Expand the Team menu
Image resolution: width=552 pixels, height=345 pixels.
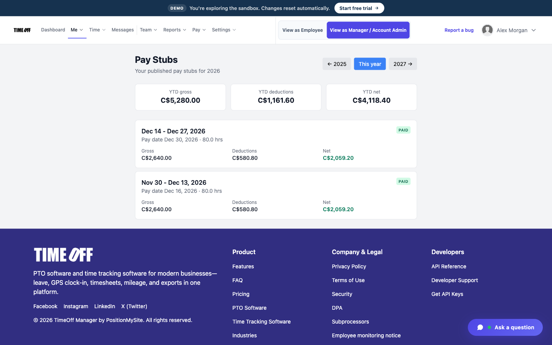pos(148,30)
